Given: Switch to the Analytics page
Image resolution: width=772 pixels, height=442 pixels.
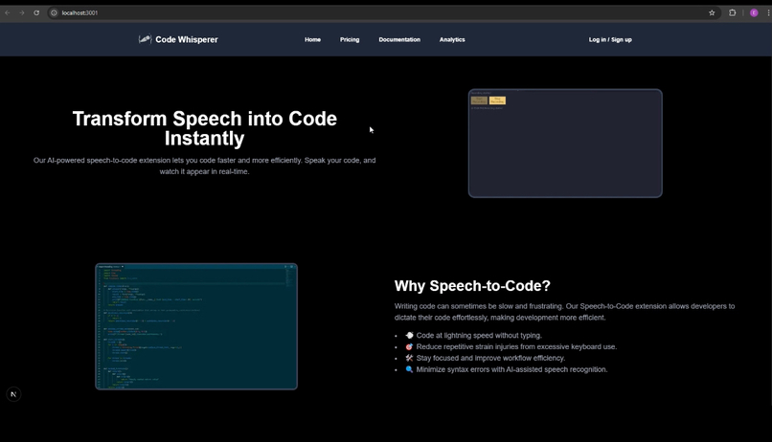Looking at the screenshot, I should (452, 40).
